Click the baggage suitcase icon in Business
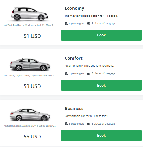The height and width of the screenshot is (147, 143). 89,123
